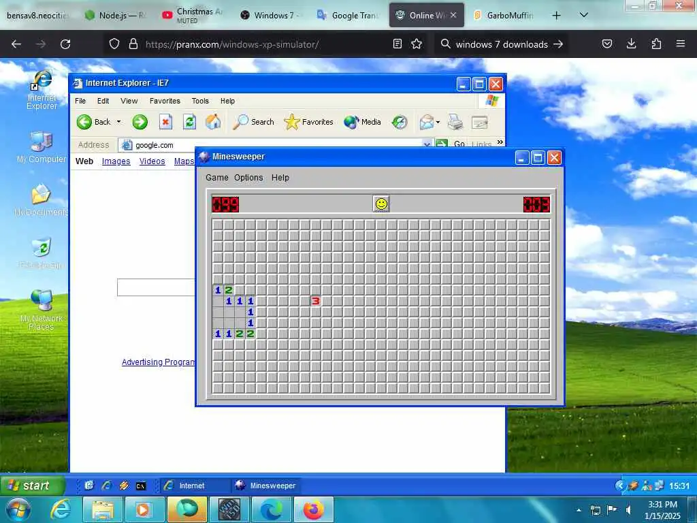Click the Edit page icon in IE toolbar
The height and width of the screenshot is (523, 697).
click(480, 122)
